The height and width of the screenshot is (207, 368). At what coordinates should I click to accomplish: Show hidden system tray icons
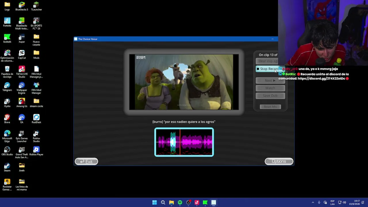pos(313,202)
